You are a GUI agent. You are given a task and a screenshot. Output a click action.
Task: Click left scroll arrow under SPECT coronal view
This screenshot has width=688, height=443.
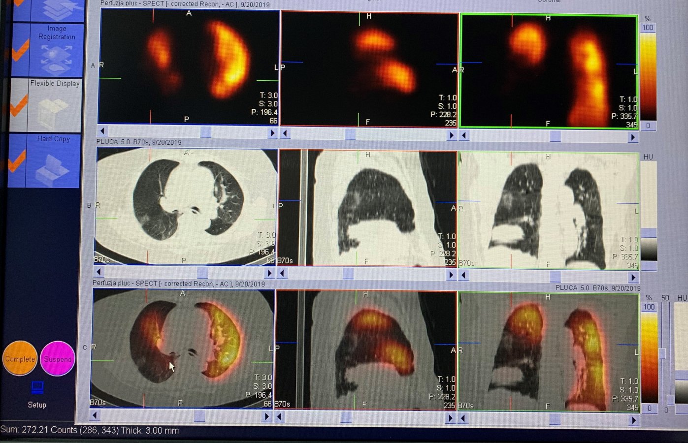pyautogui.click(x=464, y=136)
